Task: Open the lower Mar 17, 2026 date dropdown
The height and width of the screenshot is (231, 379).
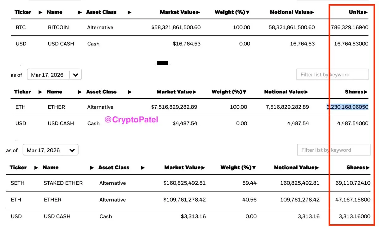Action: [51, 150]
